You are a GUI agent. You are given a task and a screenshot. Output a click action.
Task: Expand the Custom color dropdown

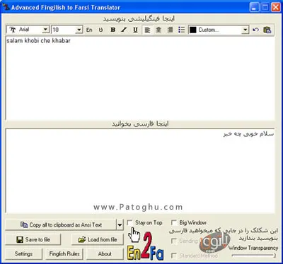[246, 30]
